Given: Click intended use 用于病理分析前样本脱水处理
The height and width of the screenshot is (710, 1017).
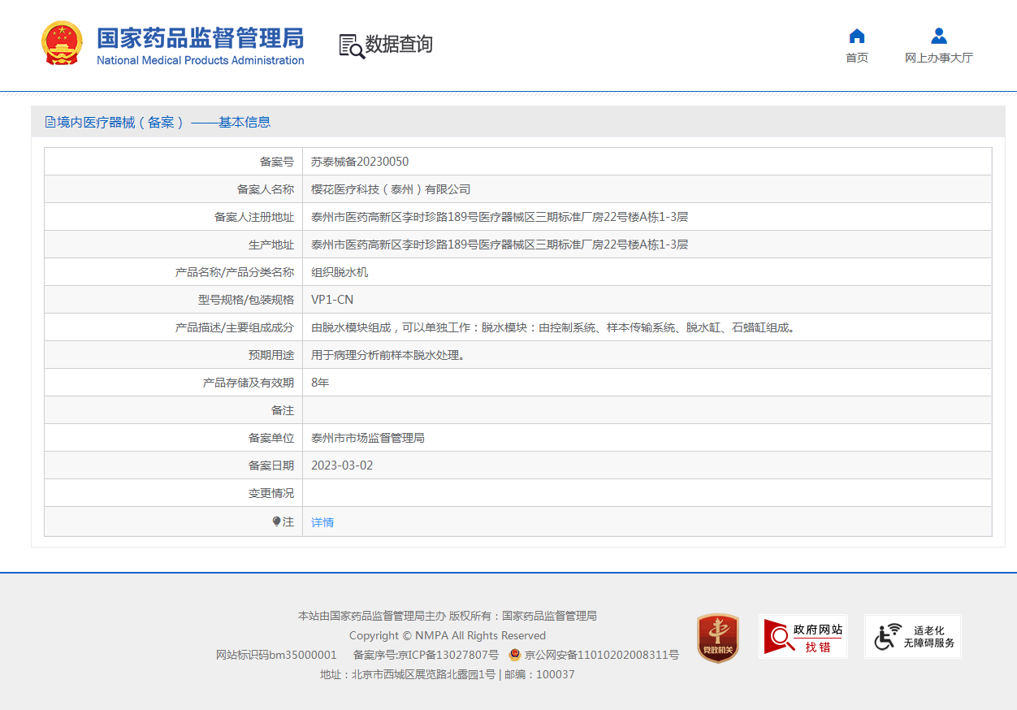Looking at the screenshot, I should (388, 355).
